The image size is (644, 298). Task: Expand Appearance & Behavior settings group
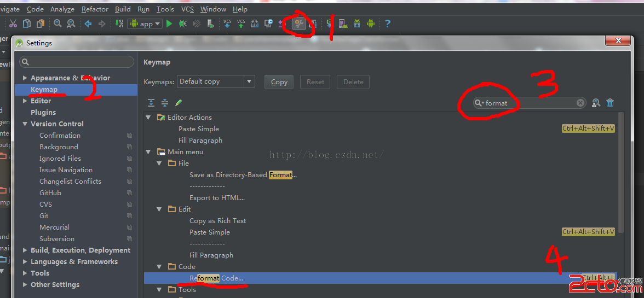(25, 78)
